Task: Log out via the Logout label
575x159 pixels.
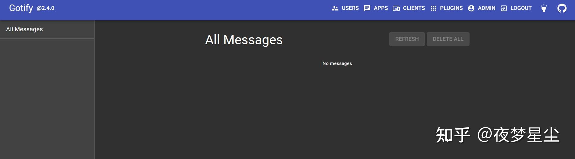Action: tap(521, 8)
